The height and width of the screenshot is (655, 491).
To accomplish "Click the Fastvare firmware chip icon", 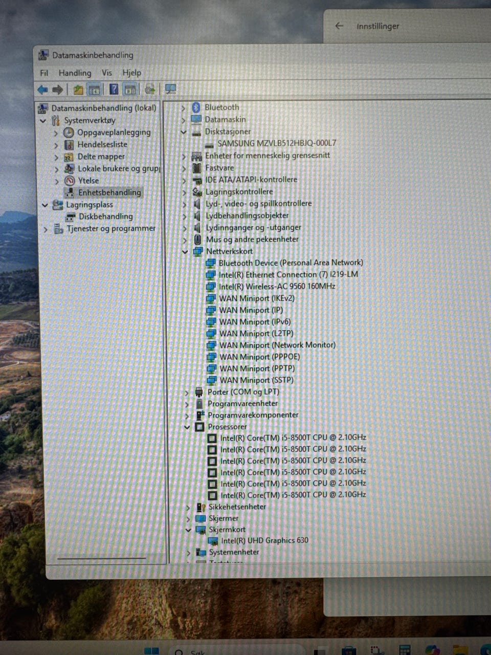I will [x=197, y=167].
